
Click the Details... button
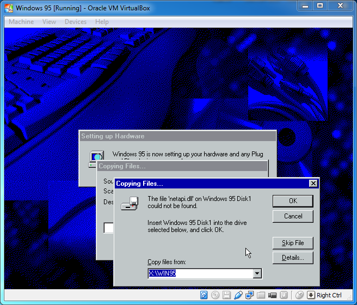coord(293,258)
